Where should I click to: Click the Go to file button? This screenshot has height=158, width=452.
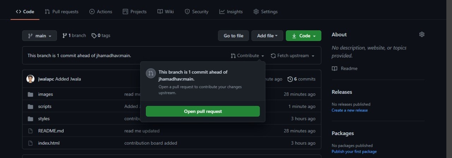[x=233, y=36]
